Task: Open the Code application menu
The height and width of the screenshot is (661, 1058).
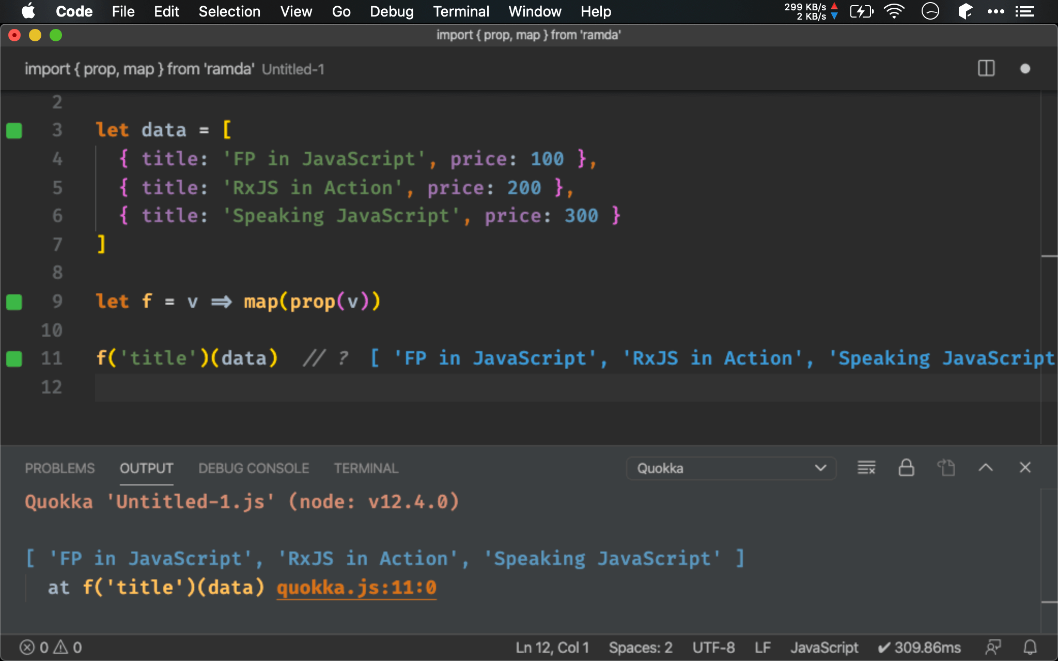Action: 74,11
